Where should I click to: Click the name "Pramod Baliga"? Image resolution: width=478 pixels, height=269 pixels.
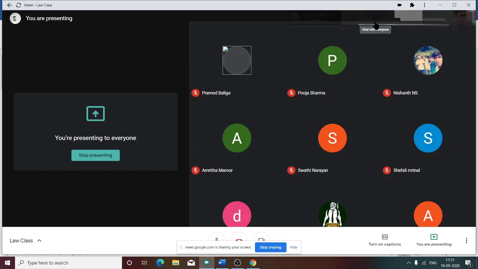216,93
